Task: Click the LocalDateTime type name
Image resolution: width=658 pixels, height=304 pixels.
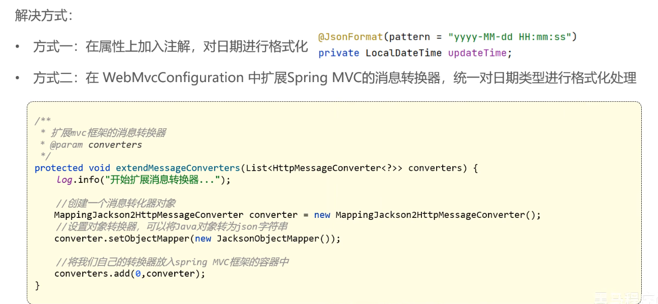Action: coord(404,53)
